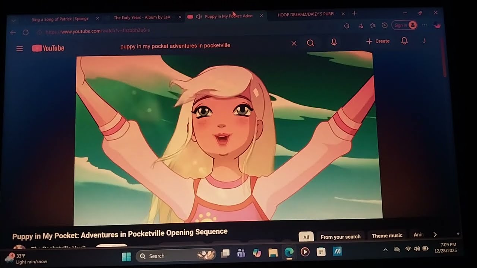Open the Create upload menu
477x268 pixels.
pyautogui.click(x=378, y=41)
